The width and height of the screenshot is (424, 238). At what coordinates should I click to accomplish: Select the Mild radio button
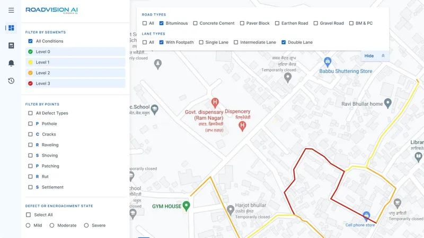[x=28, y=225]
